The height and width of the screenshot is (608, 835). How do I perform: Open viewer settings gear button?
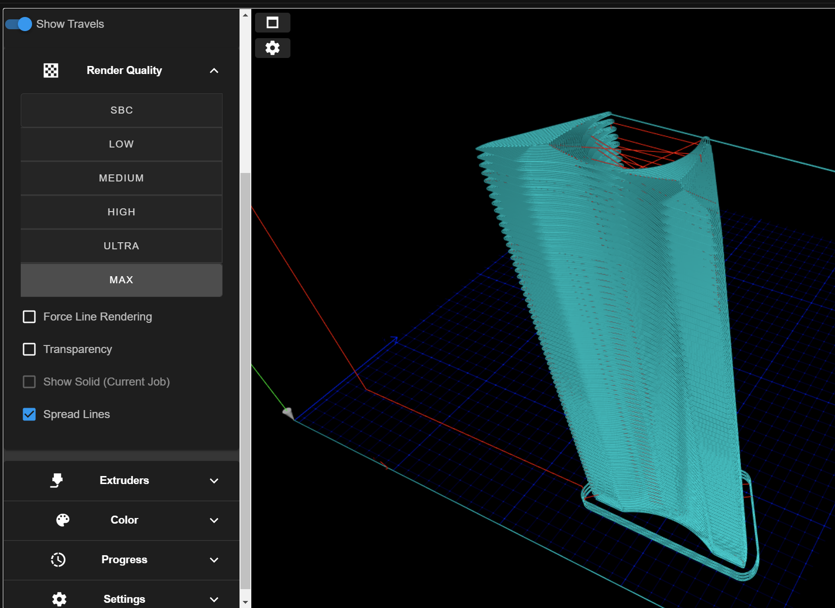(273, 48)
